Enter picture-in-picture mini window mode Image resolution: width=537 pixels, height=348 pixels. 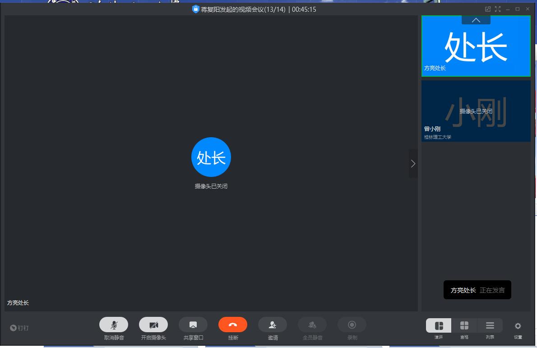click(x=488, y=9)
